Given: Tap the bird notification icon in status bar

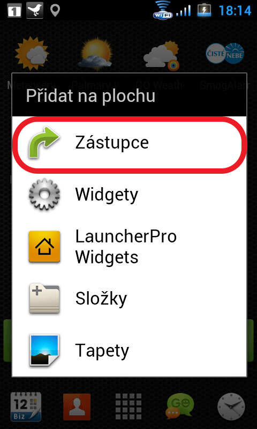Looking at the screenshot, I should tap(35, 10).
